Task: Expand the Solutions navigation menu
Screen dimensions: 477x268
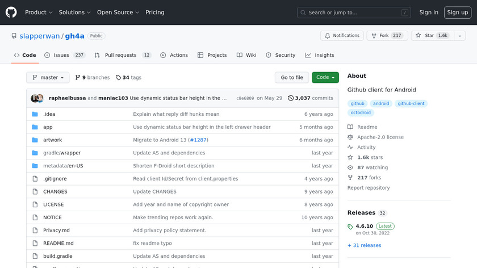Action: point(74,12)
